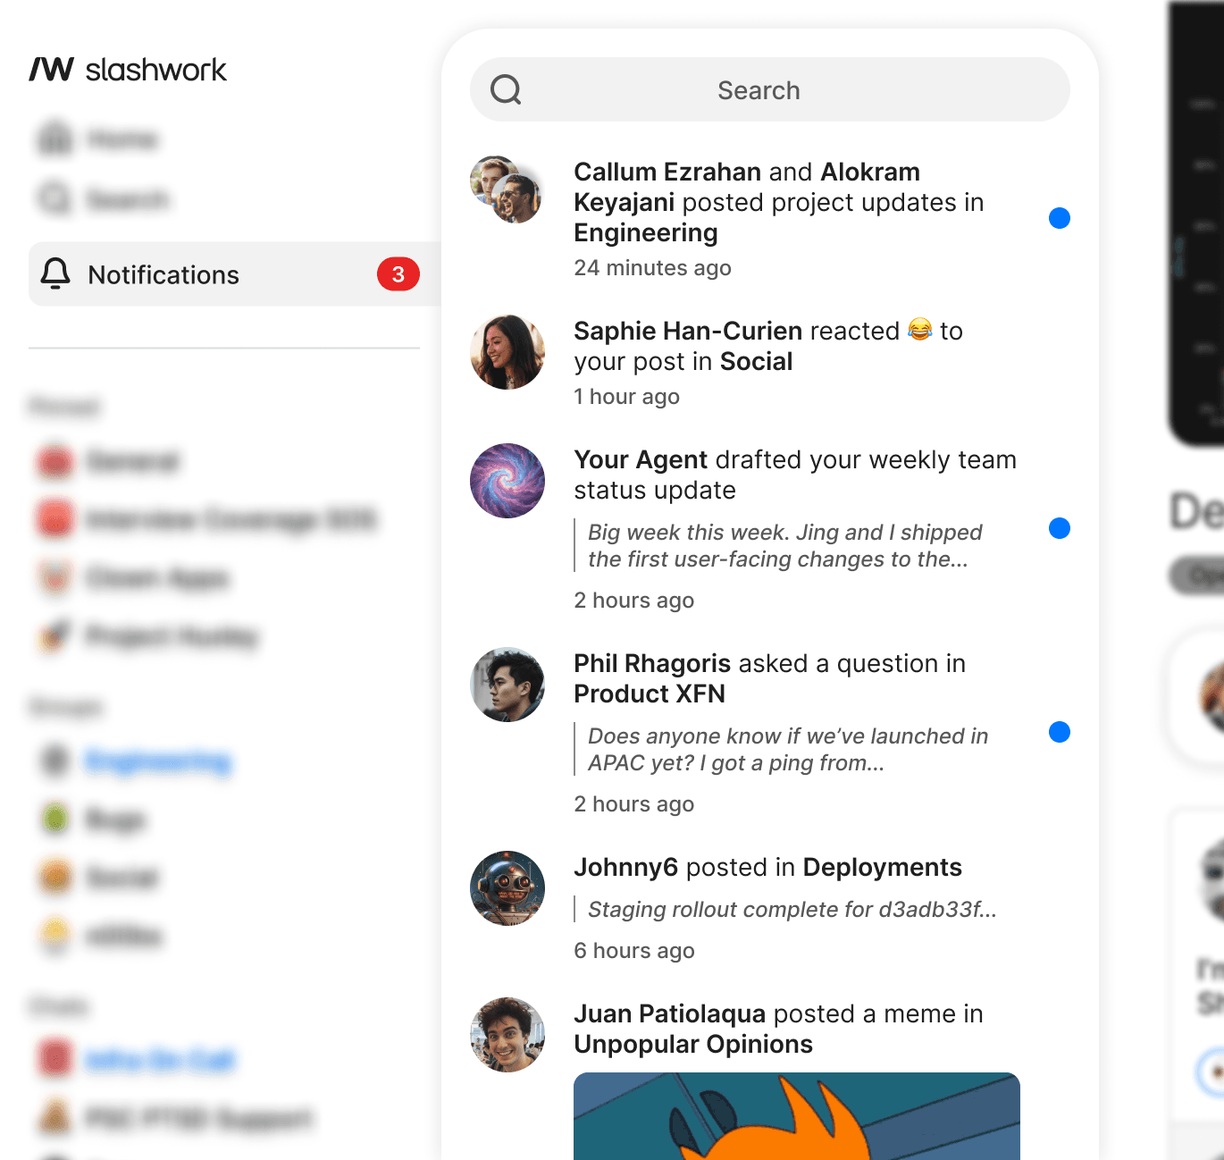Screen dimensions: 1224x1160
Task: Select the highlighted group in the sidebar
Action: [x=159, y=761]
